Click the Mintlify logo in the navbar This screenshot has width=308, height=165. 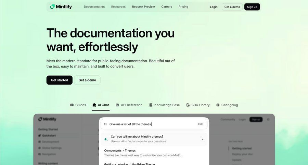pos(61,7)
